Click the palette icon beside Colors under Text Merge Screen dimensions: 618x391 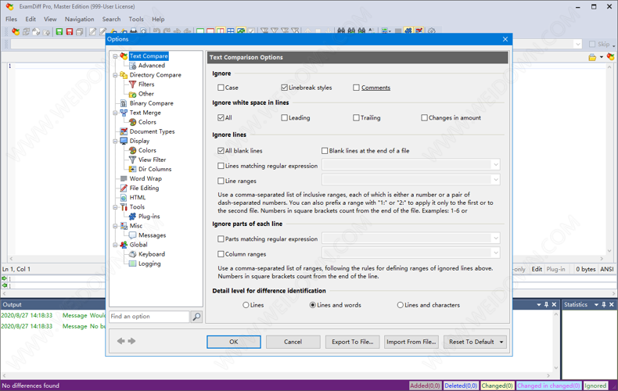[132, 122]
